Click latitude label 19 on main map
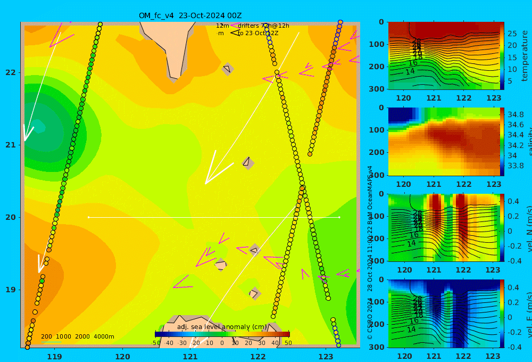532x362 pixels. (x=11, y=290)
